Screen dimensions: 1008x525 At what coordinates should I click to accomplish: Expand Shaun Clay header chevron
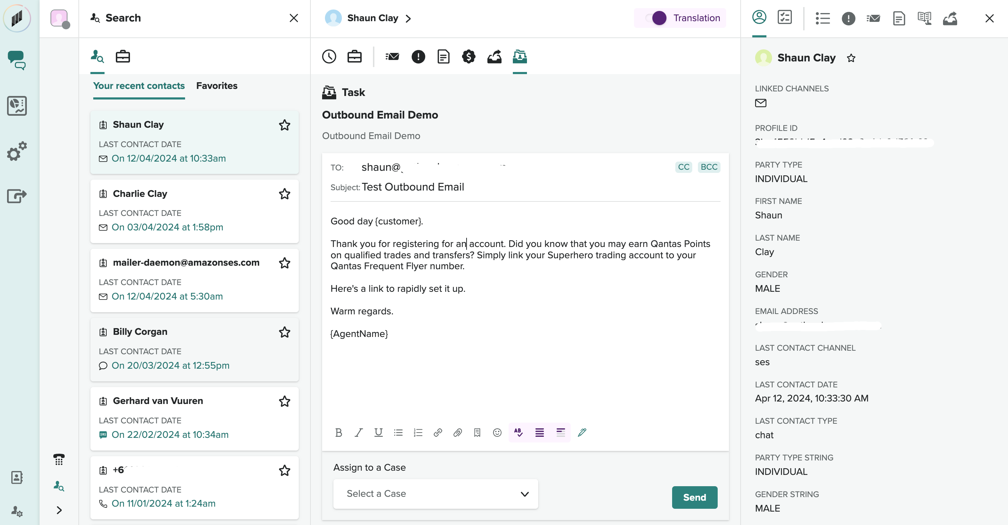pos(408,18)
